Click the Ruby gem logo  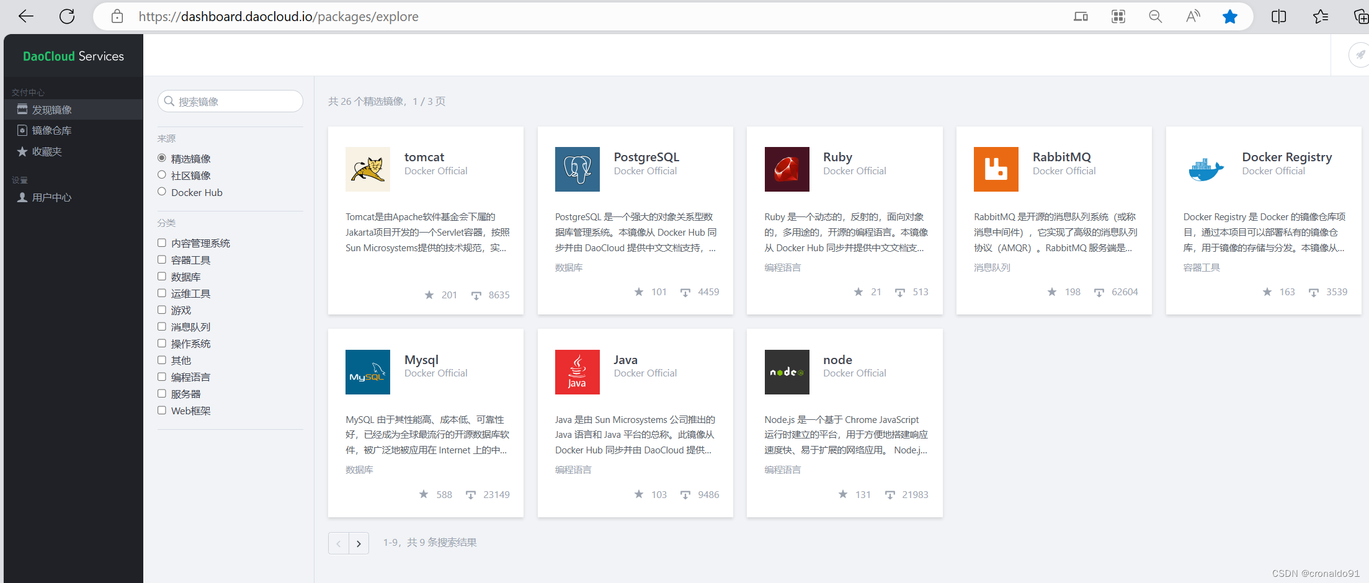[x=787, y=169]
